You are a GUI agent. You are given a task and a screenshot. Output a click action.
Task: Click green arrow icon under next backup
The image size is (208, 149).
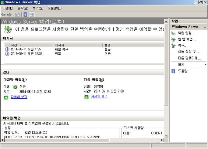pyautogui.click(x=86, y=97)
